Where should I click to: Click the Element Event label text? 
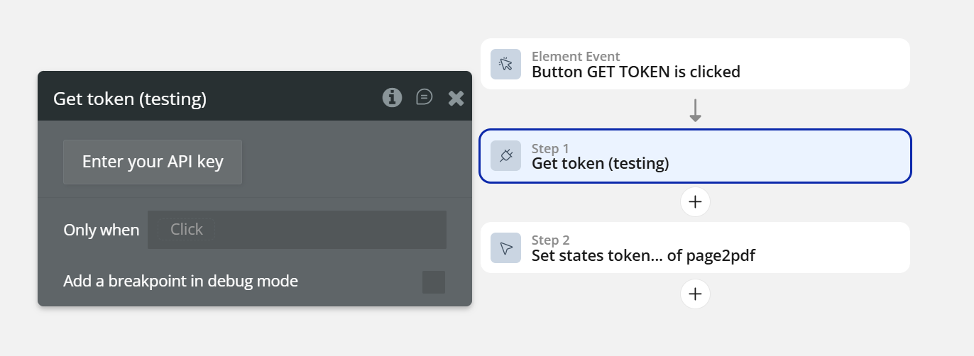click(x=576, y=57)
